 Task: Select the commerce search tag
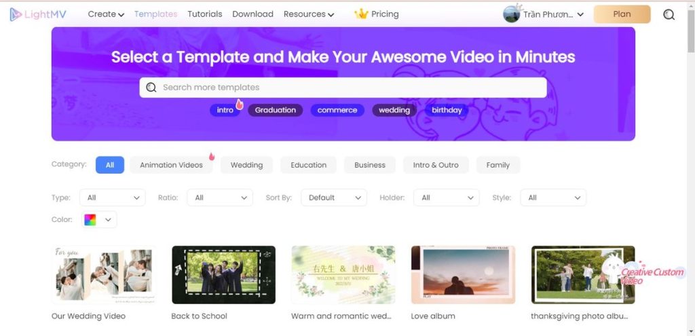point(337,110)
